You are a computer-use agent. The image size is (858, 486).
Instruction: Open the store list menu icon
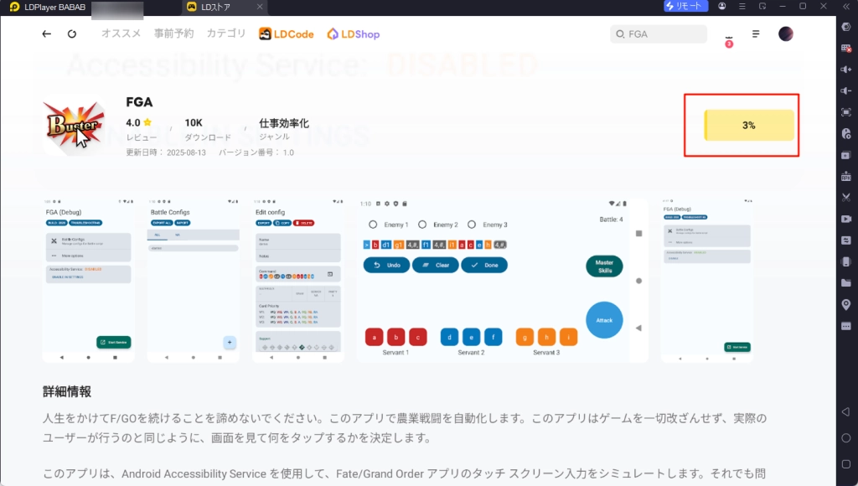(x=756, y=34)
